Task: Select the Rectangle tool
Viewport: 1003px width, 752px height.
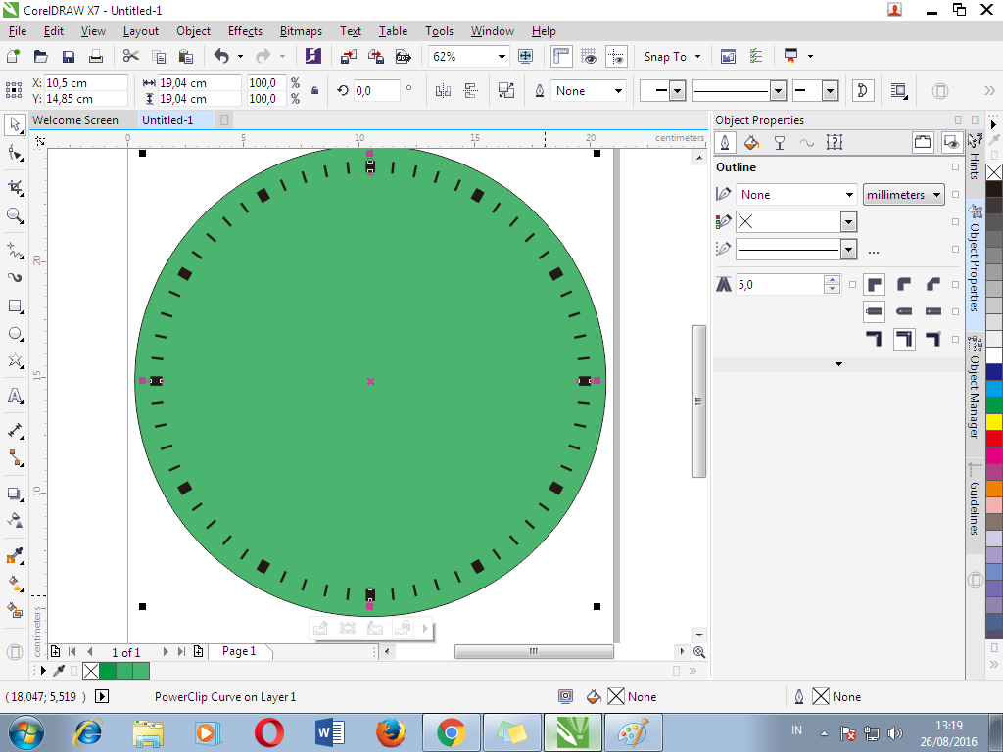Action: click(x=14, y=305)
